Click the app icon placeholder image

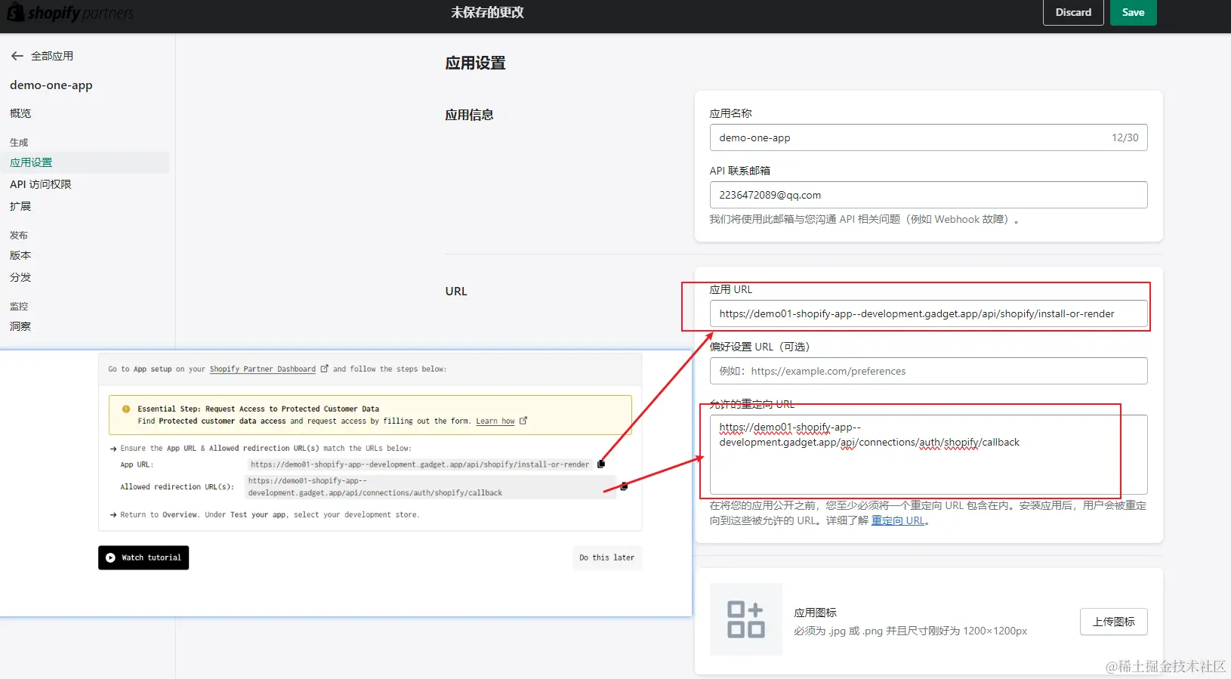pos(746,619)
